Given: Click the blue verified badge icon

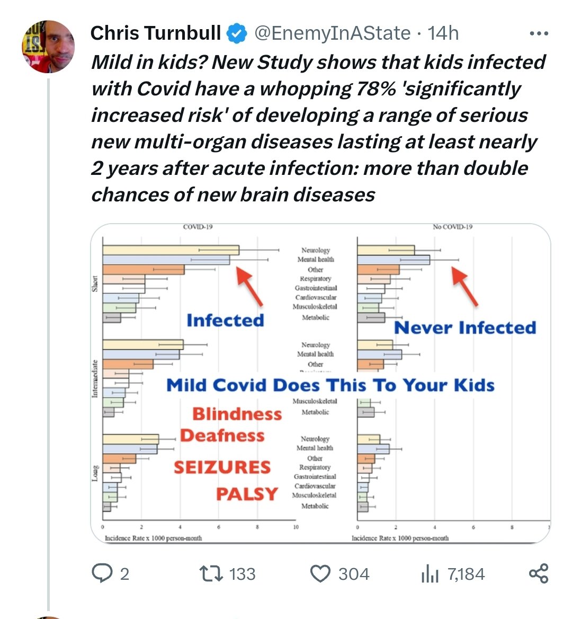Looking at the screenshot, I should pos(236,33).
